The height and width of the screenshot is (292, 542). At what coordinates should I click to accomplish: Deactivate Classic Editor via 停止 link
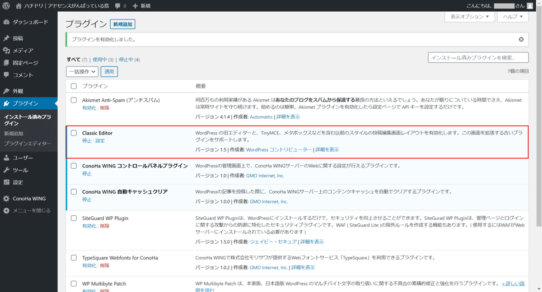87,141
